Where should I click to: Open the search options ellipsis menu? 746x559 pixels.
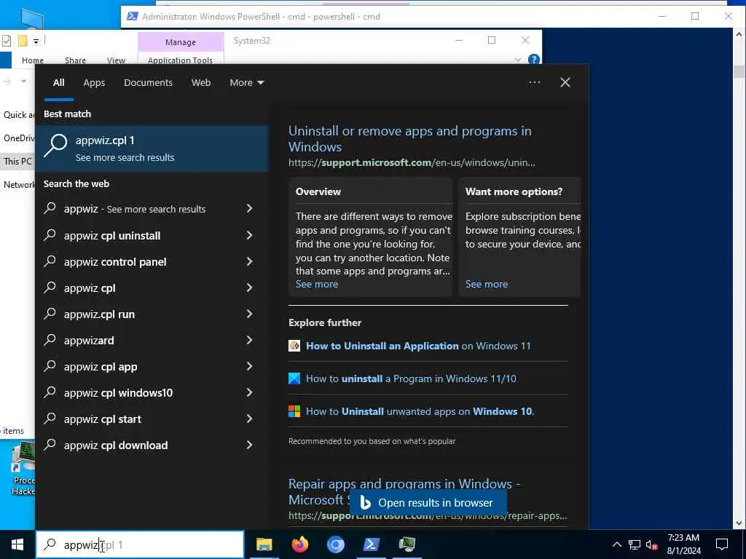534,83
